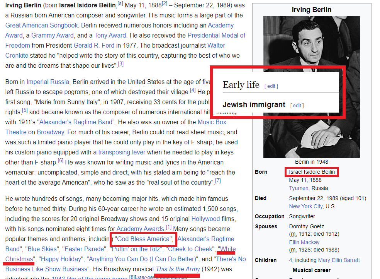The image size is (380, 279).
Task: Click footnote reference [4] after village
Action: tap(193, 90)
